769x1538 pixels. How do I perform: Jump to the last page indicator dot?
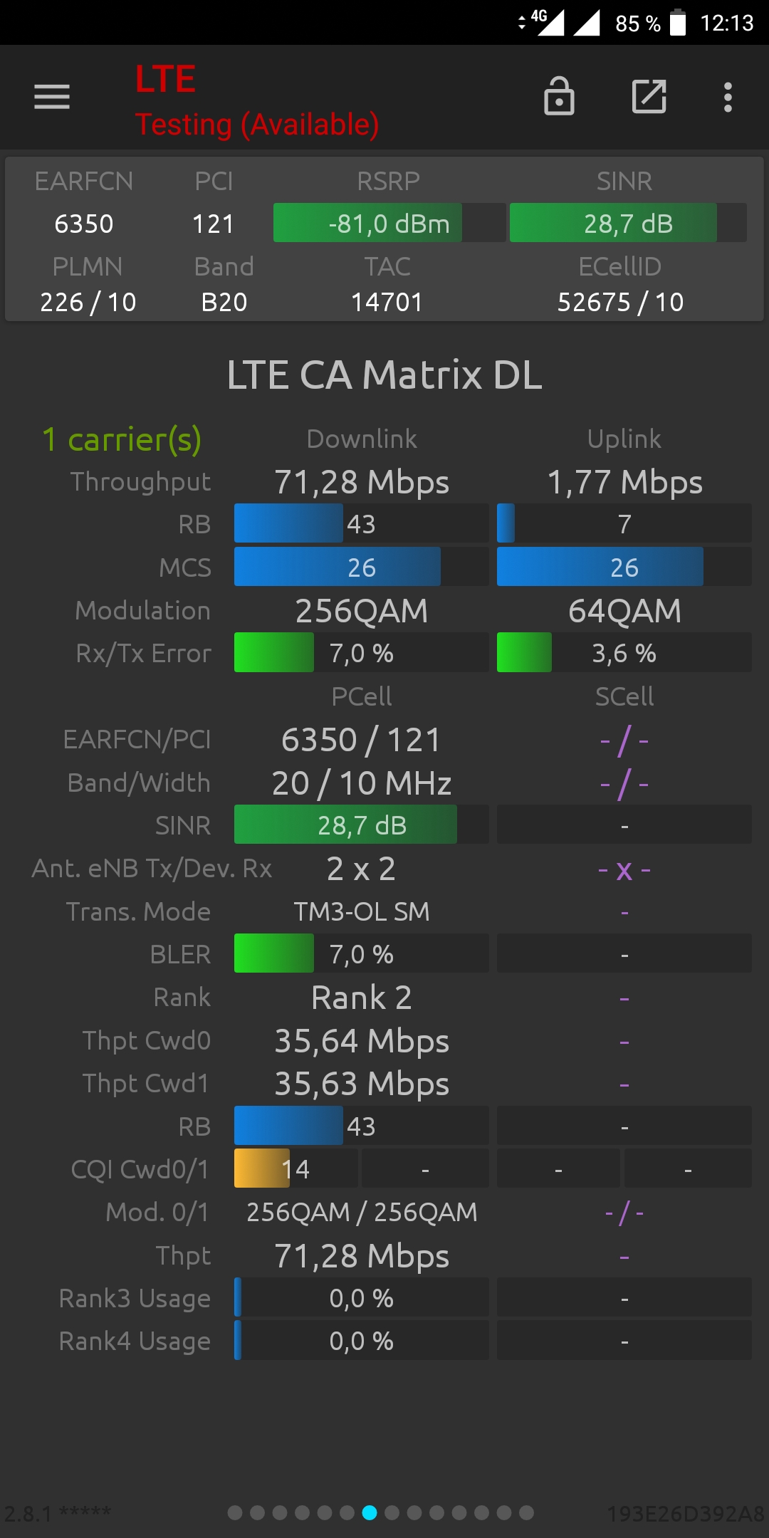[526, 1512]
